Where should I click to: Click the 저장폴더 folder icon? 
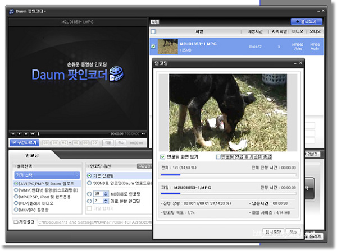(16, 222)
